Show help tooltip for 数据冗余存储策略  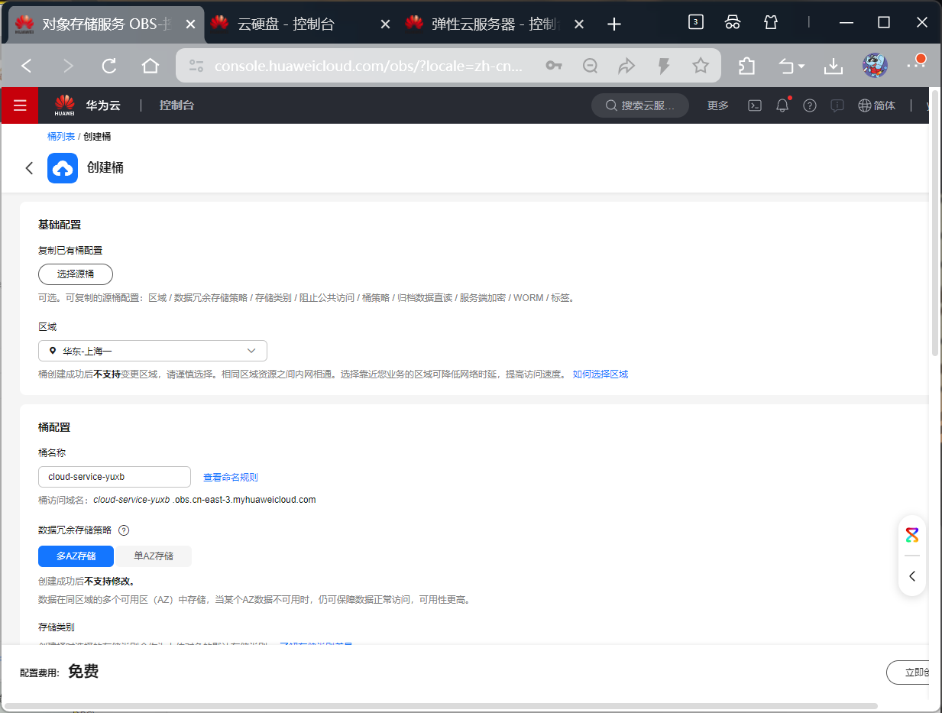point(124,530)
